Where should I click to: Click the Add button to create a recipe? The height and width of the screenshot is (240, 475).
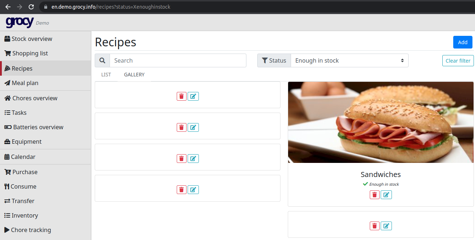[x=462, y=42]
